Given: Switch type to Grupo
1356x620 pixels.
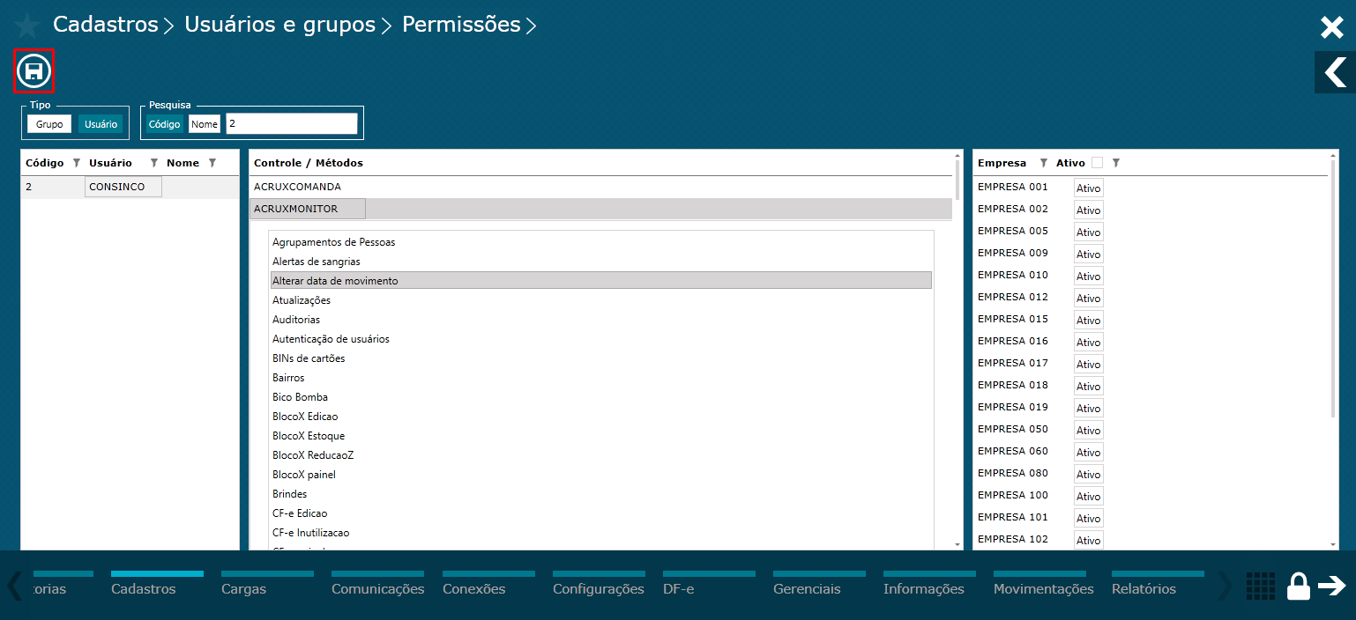Looking at the screenshot, I should tap(49, 124).
